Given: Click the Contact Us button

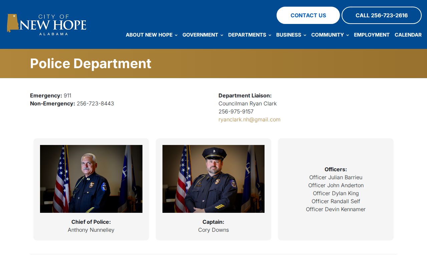Looking at the screenshot, I should (x=308, y=15).
